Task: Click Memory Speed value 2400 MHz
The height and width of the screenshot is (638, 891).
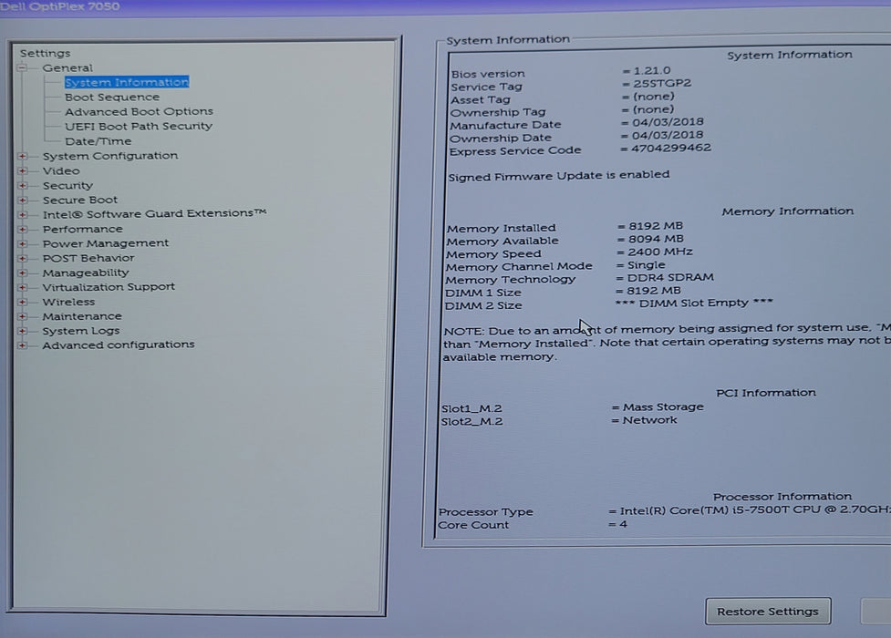Action: [x=660, y=252]
